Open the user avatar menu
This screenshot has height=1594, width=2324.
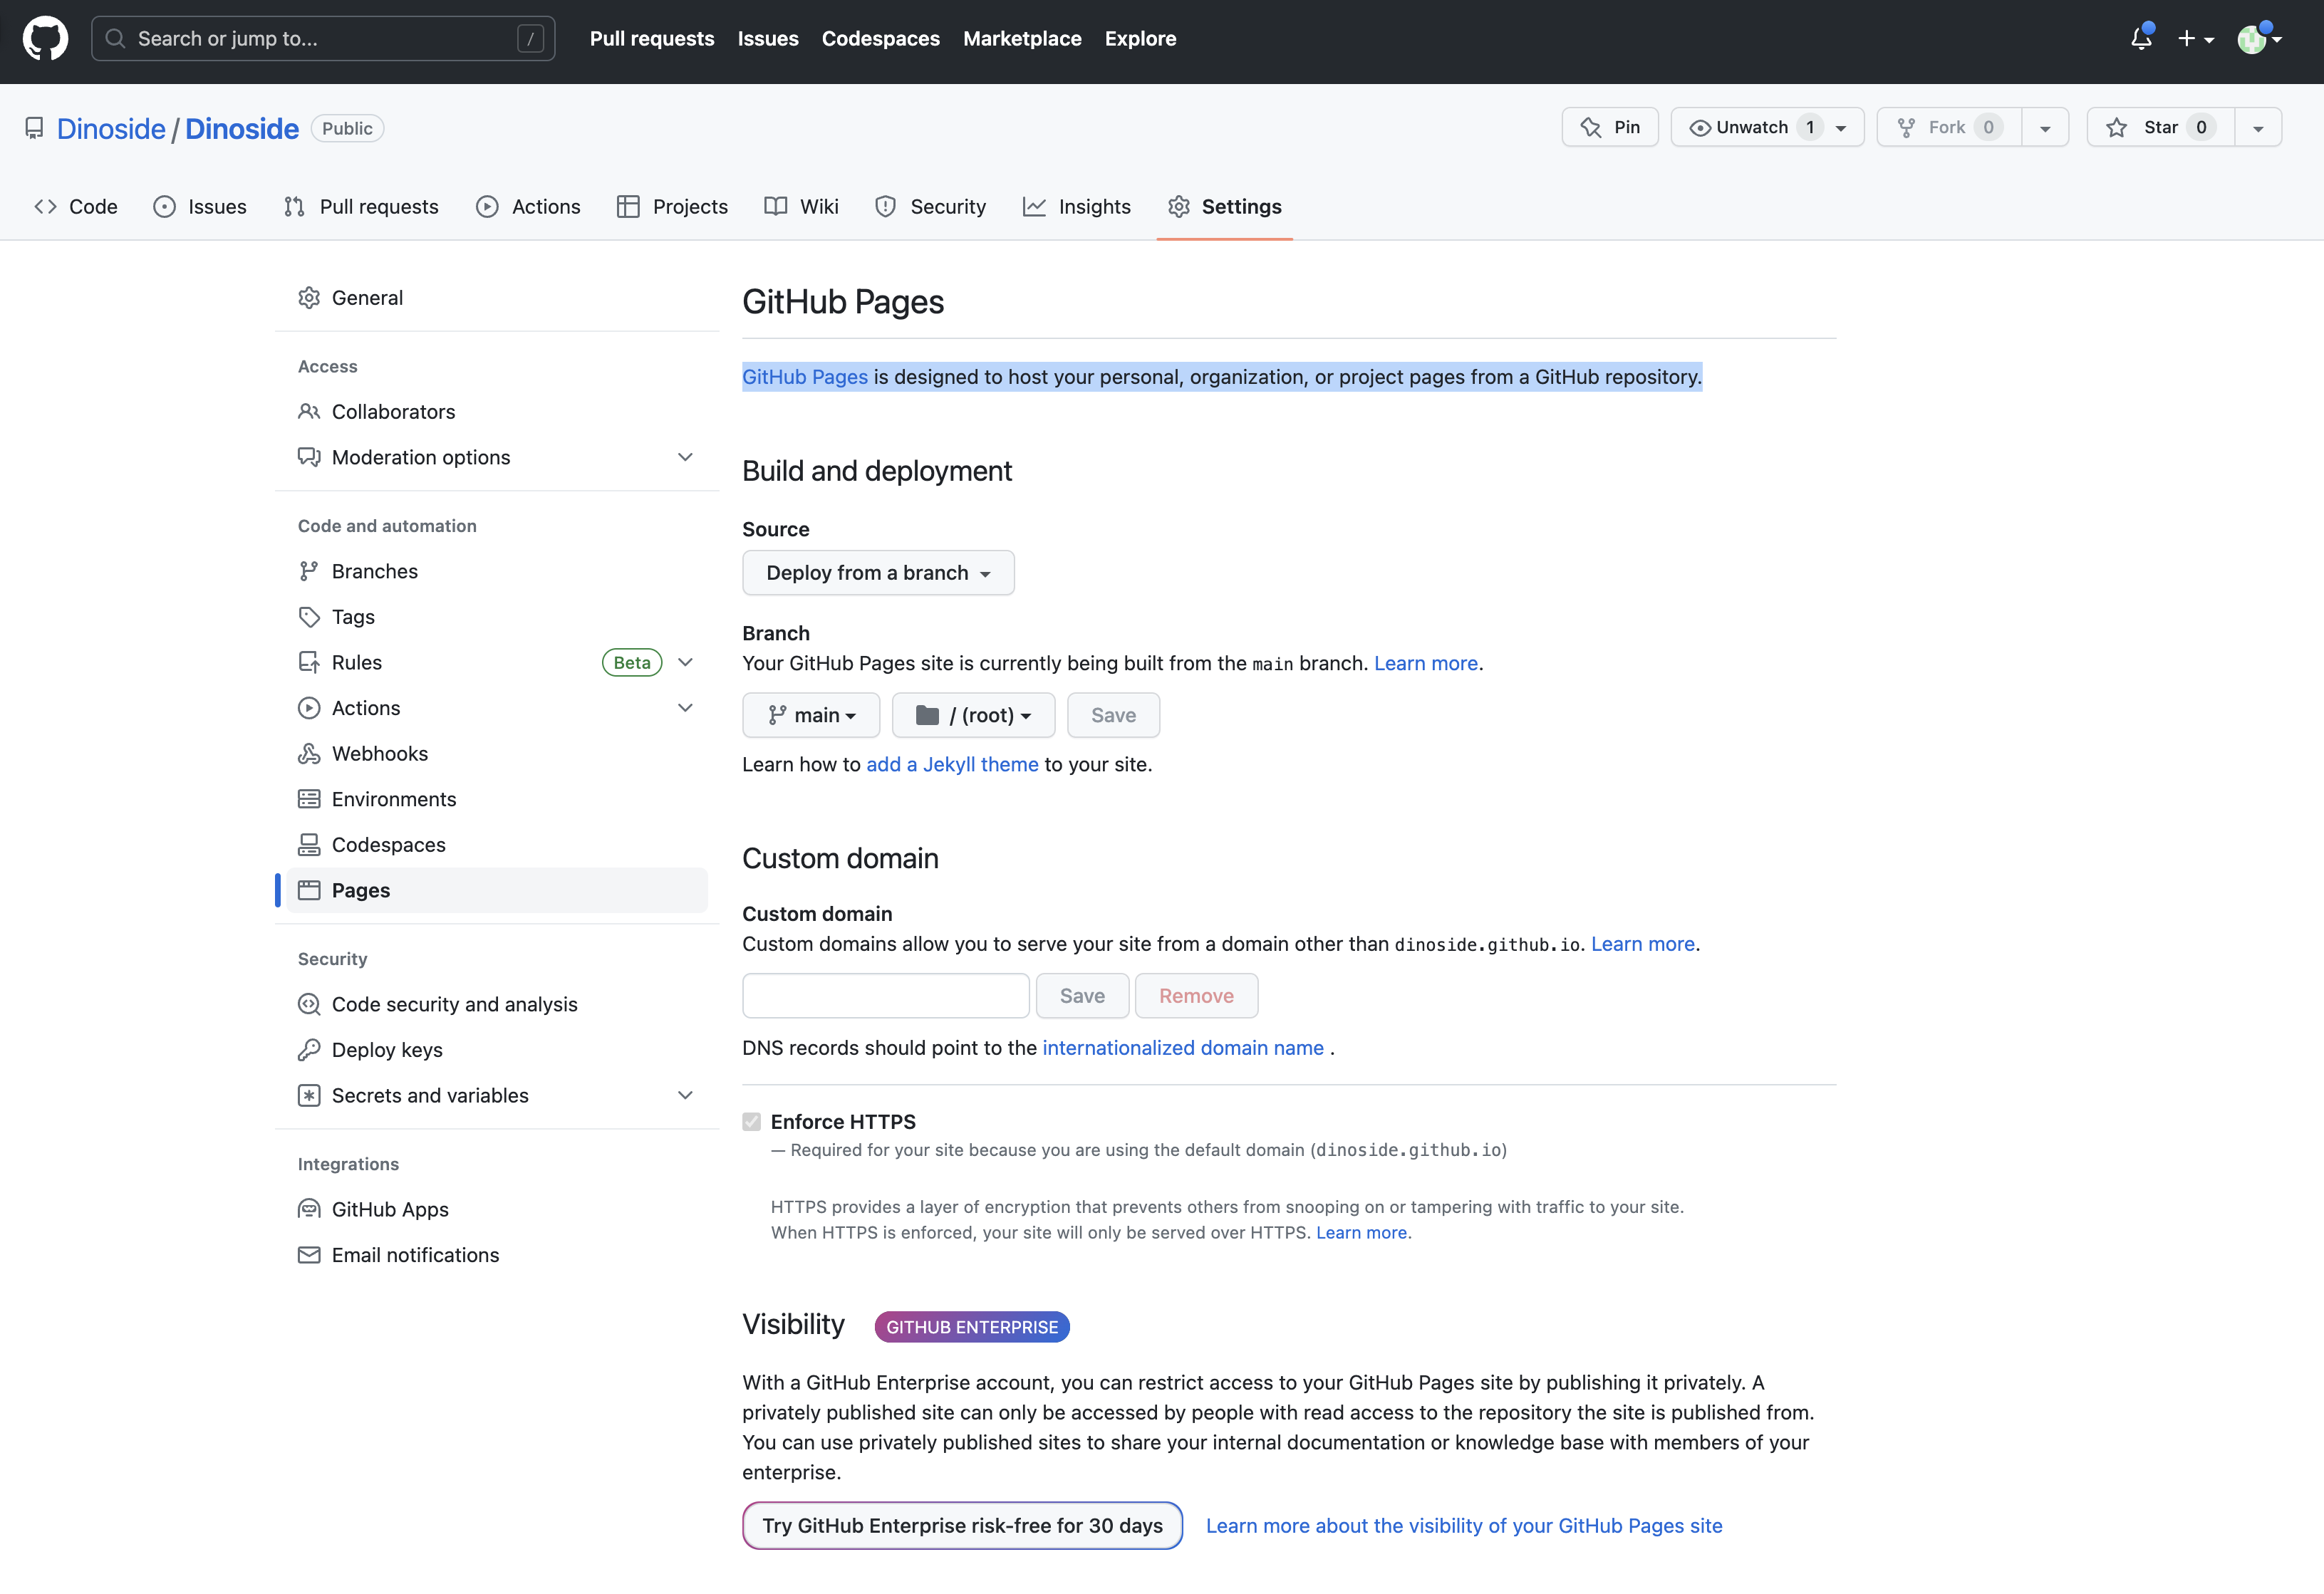click(2259, 39)
